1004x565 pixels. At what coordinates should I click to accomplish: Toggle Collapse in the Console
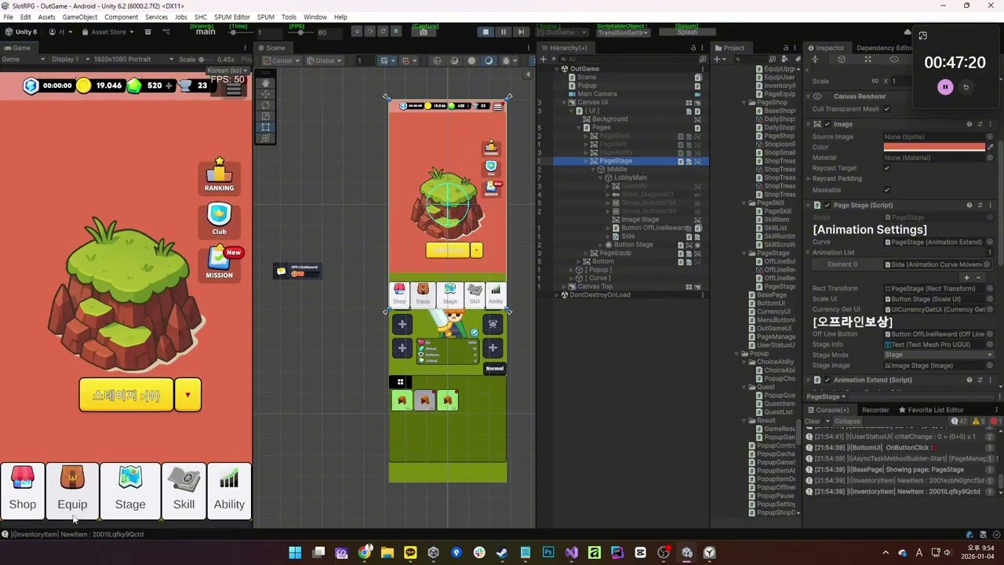pos(847,421)
